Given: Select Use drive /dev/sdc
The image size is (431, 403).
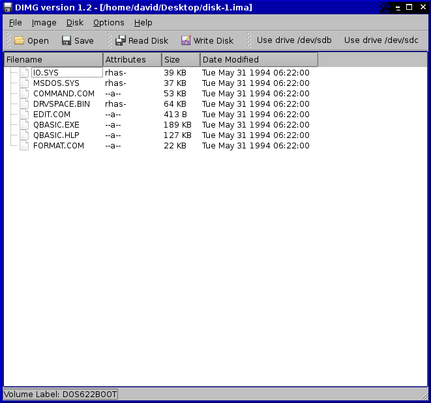Looking at the screenshot, I should 381,40.
